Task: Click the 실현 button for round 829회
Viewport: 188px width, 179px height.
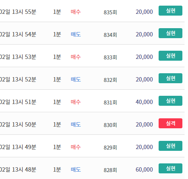Action: [170, 146]
